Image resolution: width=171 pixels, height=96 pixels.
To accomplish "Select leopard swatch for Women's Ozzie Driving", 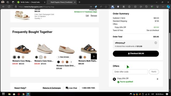I will pyautogui.click(x=67, y=62).
